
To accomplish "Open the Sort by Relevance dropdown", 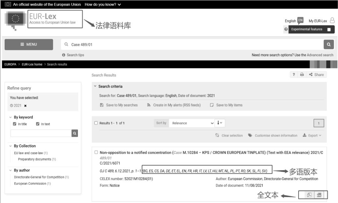I will (x=192, y=123).
